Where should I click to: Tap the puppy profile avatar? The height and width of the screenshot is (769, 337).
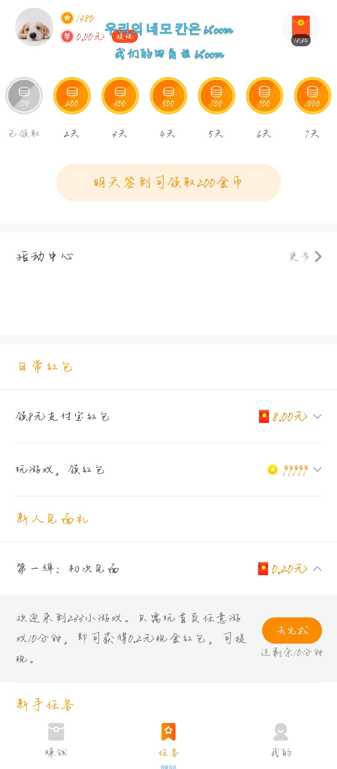34,27
